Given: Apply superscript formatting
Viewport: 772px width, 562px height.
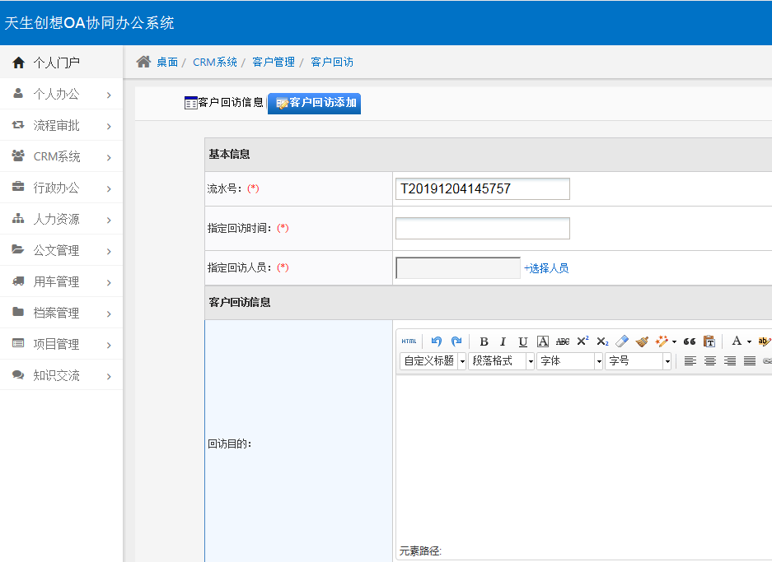Looking at the screenshot, I should tap(583, 341).
